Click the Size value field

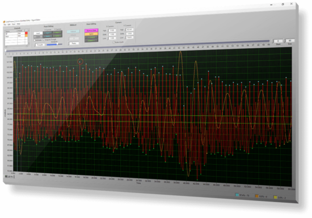point(289,41)
